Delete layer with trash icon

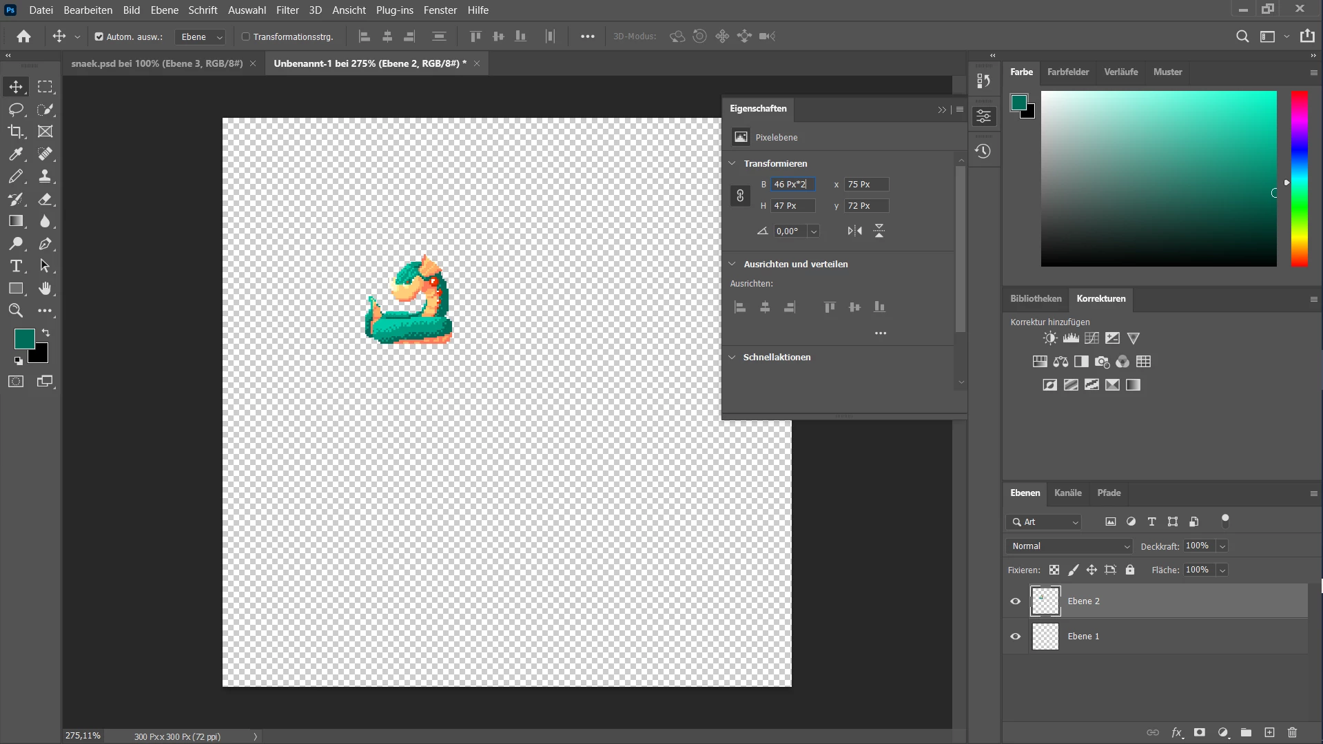1292,732
